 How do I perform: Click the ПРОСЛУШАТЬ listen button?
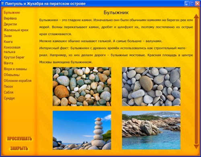[19, 139]
